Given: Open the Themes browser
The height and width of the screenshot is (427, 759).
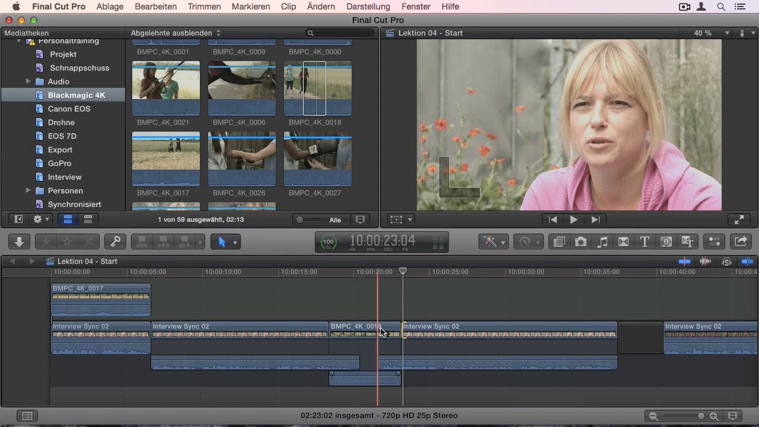Looking at the screenshot, I should click(x=687, y=242).
